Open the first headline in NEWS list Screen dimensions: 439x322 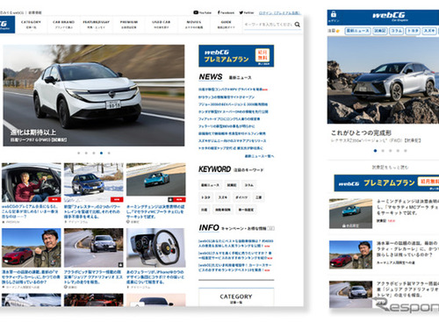(x=233, y=89)
